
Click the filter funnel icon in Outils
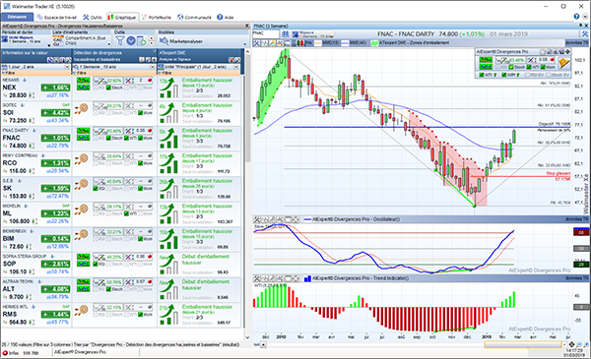click(120, 40)
